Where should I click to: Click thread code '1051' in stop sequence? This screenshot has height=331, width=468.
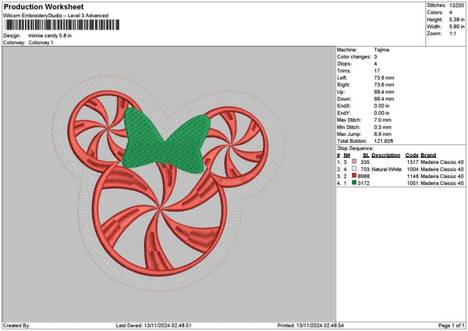413,183
